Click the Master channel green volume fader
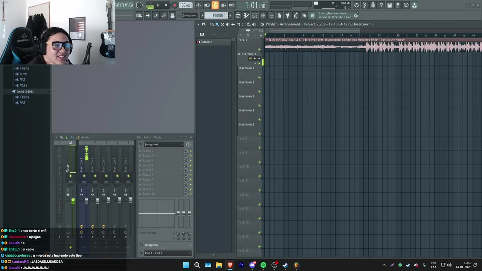482x271 pixels. (73, 202)
